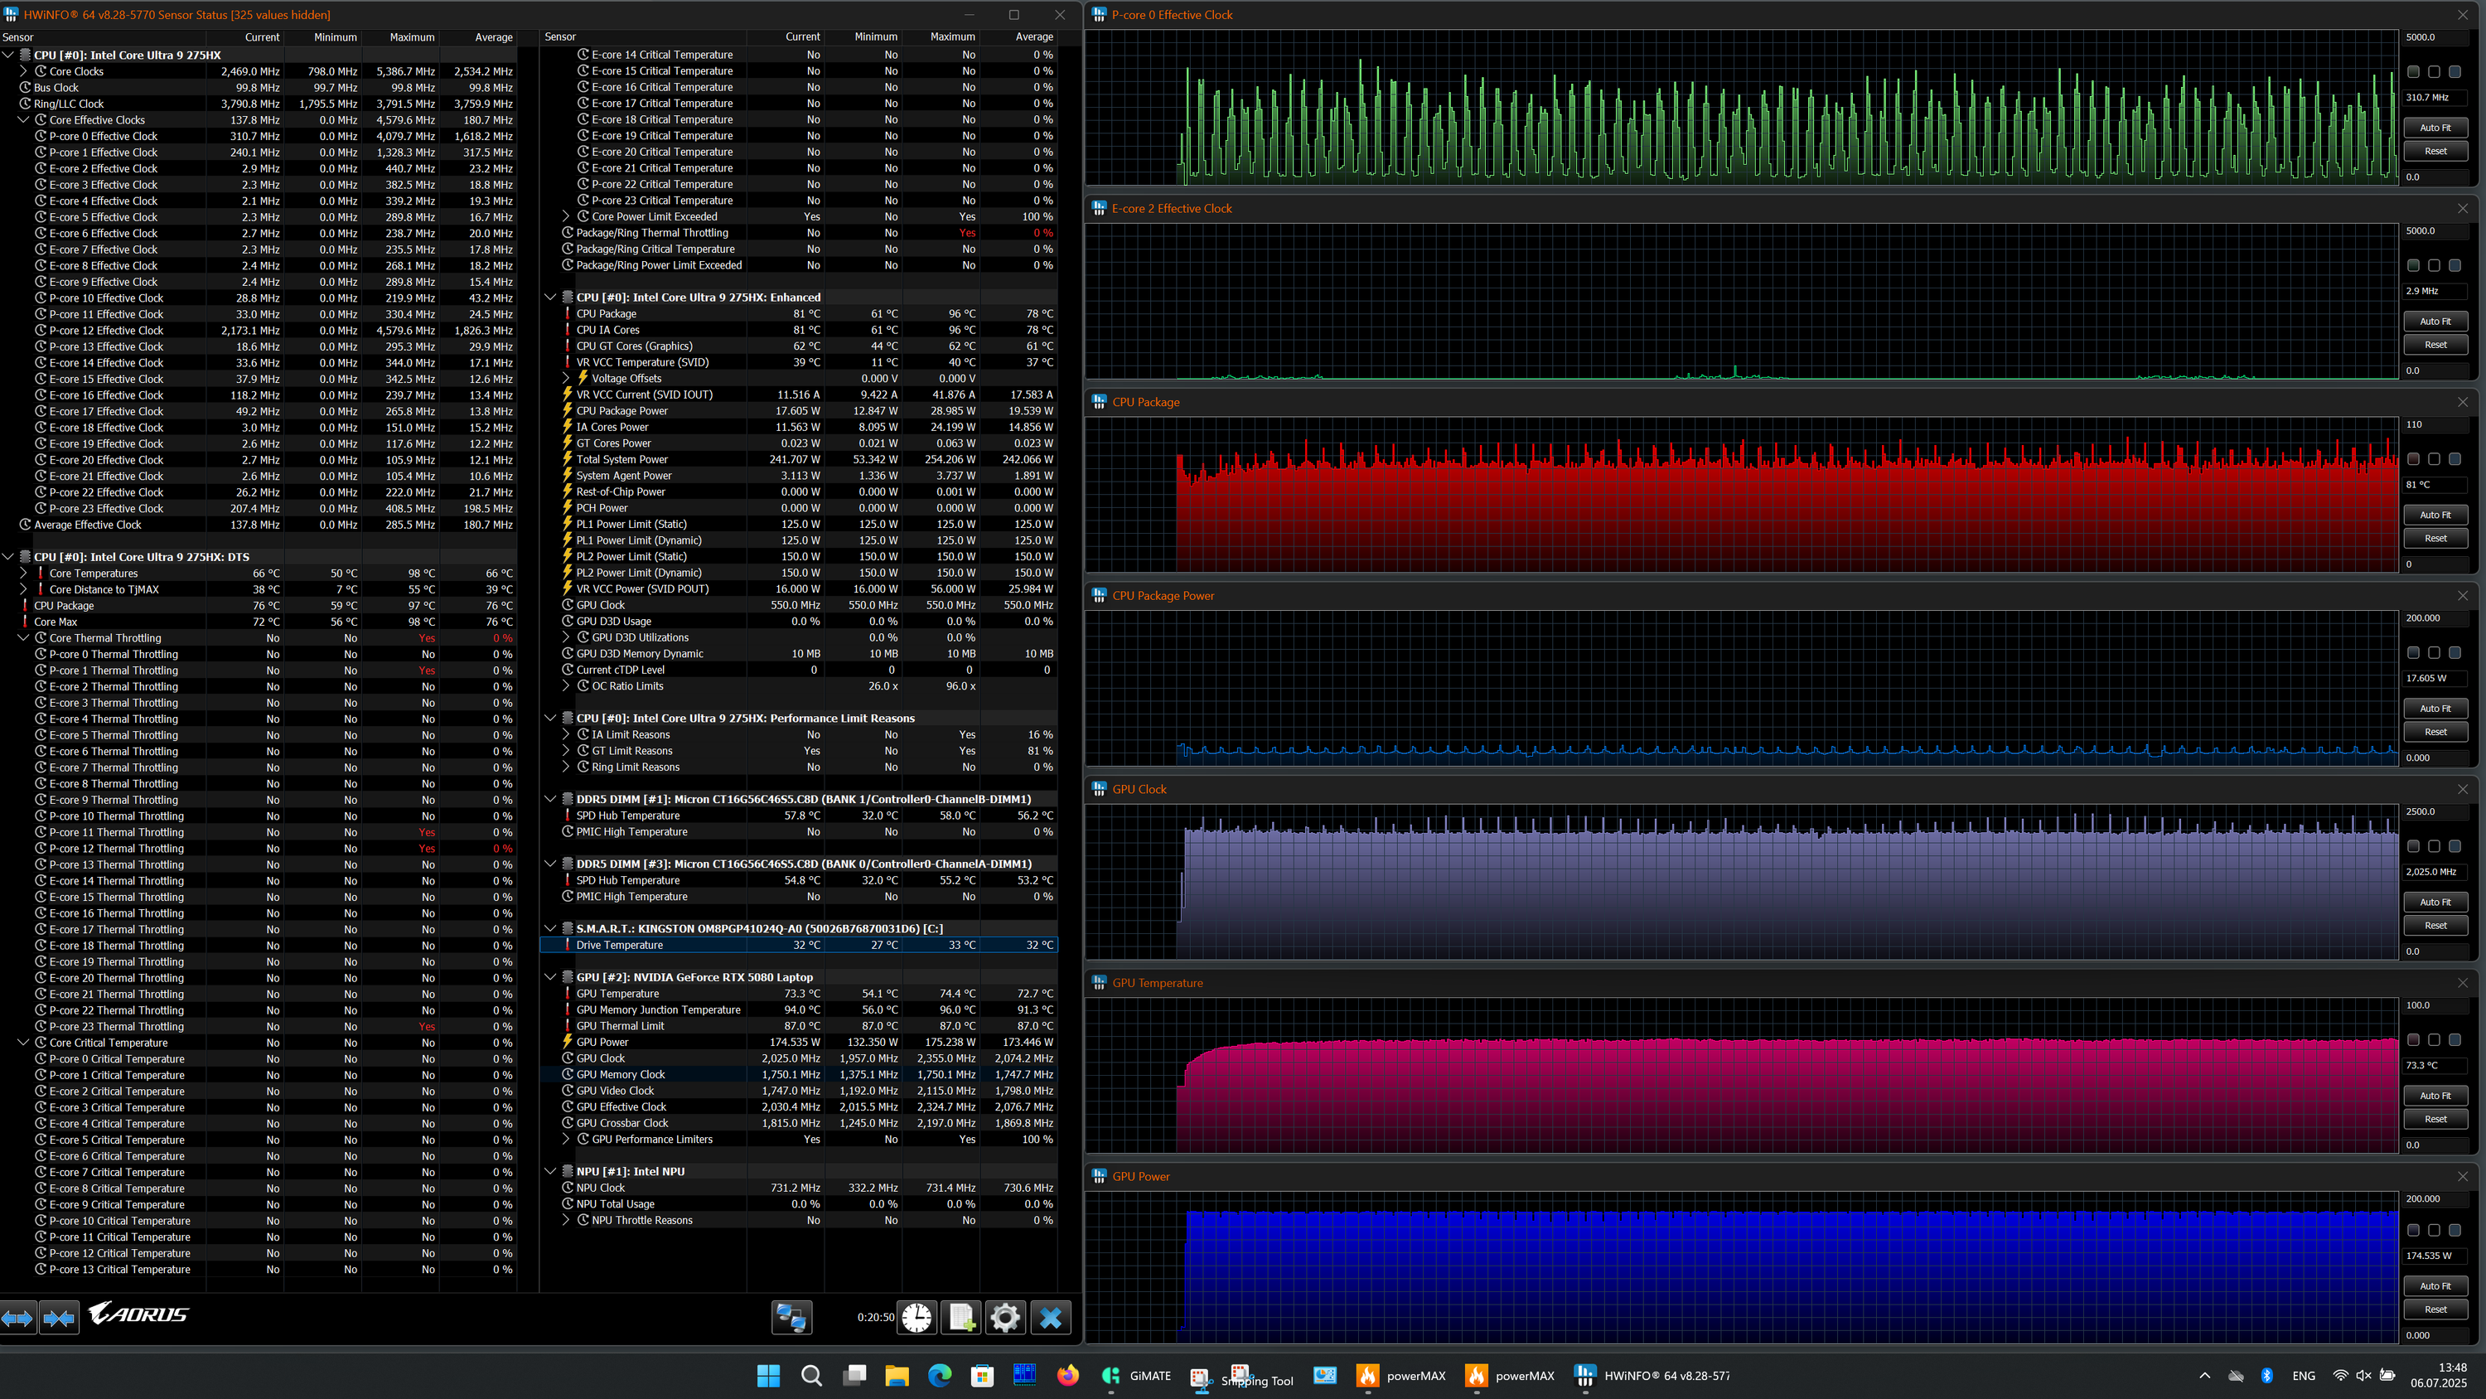The height and width of the screenshot is (1399, 2486).
Task: Collapse the Core Effective Clocks tree
Action: pyautogui.click(x=23, y=119)
